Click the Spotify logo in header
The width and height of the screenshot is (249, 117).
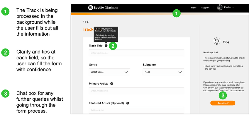[x=91, y=8]
